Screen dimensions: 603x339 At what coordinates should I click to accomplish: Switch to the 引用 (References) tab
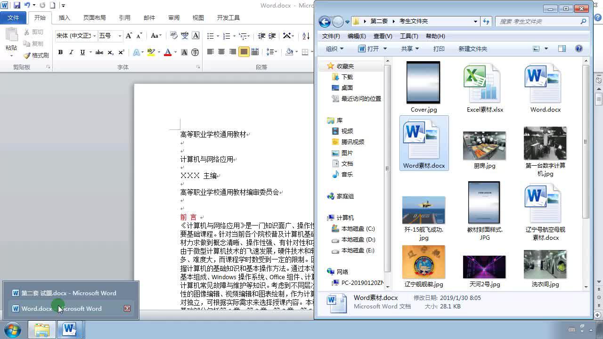pyautogui.click(x=124, y=17)
